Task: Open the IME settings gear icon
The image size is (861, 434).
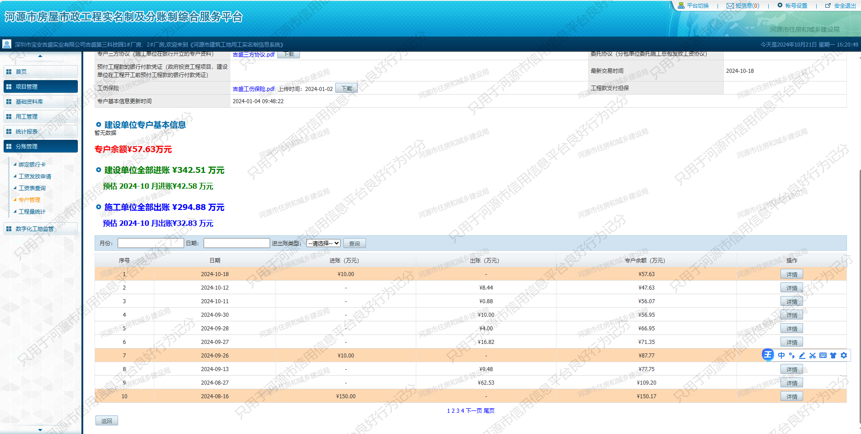Action: [x=844, y=355]
